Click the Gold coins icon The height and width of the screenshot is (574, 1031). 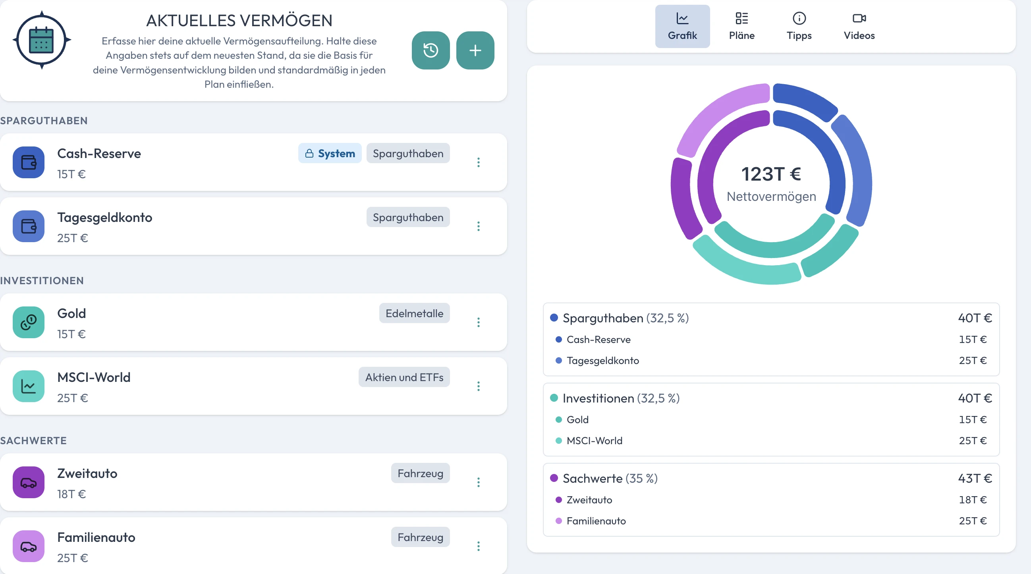(29, 322)
